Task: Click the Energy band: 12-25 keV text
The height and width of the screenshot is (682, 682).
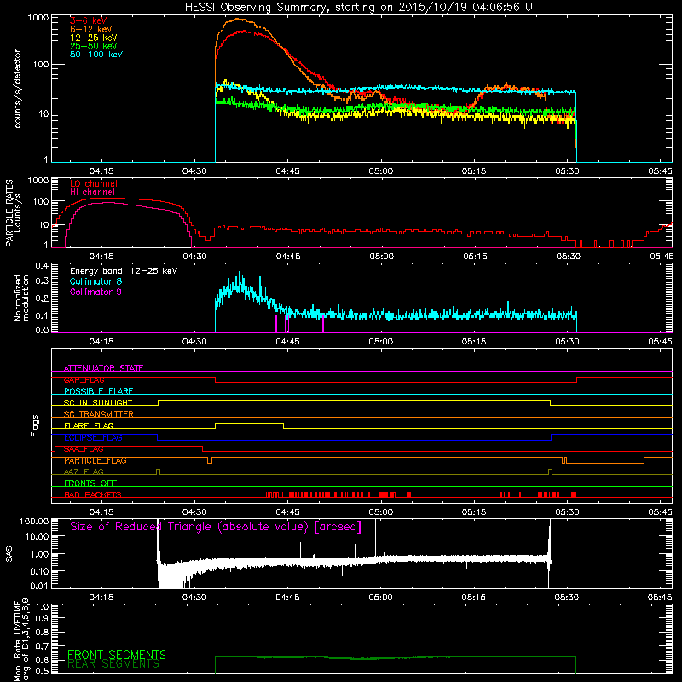Action: click(124, 271)
